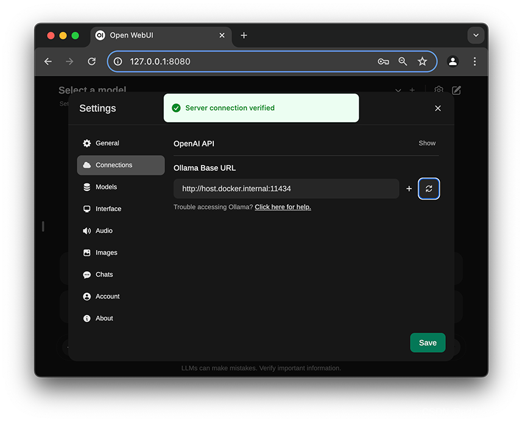Screen dimensions: 522x422
Task: Bookmark this page with the star icon
Action: click(422, 61)
